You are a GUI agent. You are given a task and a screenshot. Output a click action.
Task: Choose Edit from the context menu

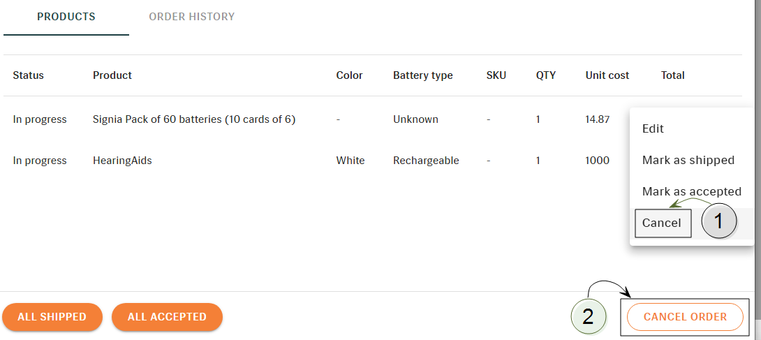click(x=653, y=129)
